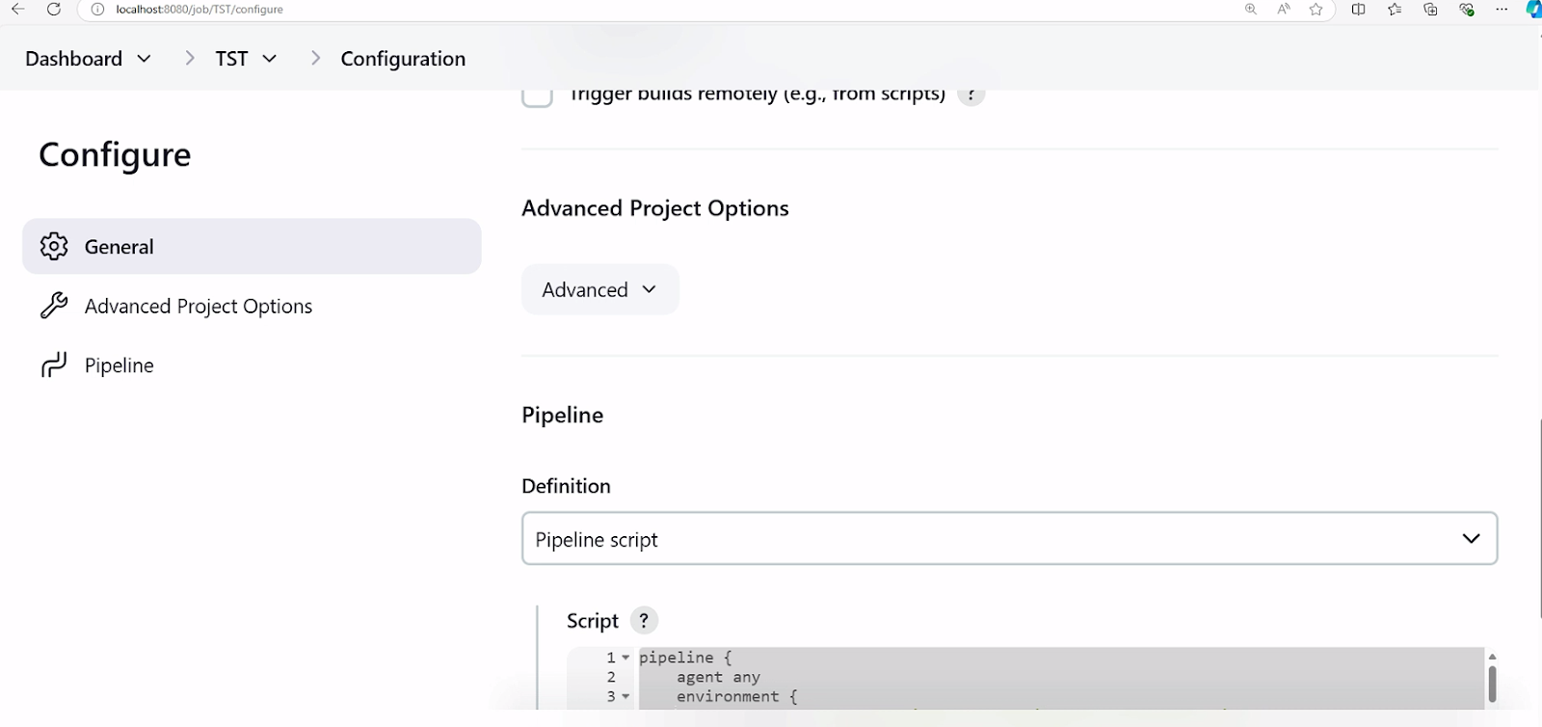Click the wrench icon for Advanced Project Options
The image size is (1542, 727).
click(54, 306)
